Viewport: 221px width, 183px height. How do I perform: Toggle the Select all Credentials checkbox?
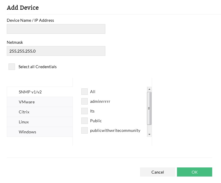pyautogui.click(x=12, y=67)
